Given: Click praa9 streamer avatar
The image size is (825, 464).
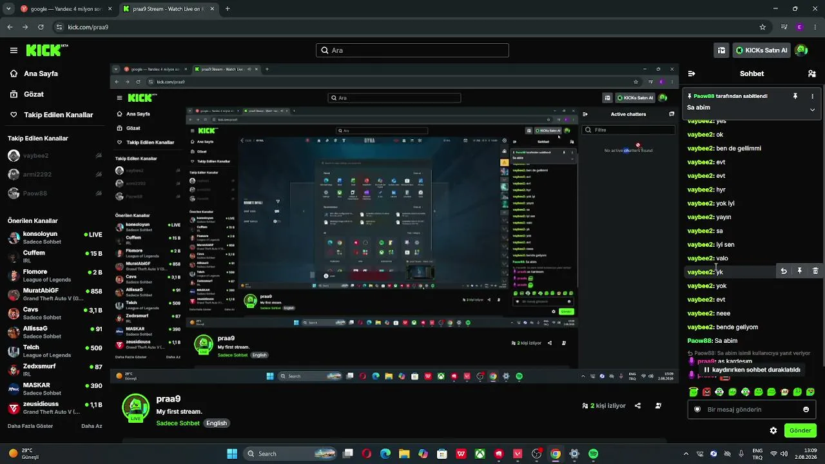Looking at the screenshot, I should point(135,409).
